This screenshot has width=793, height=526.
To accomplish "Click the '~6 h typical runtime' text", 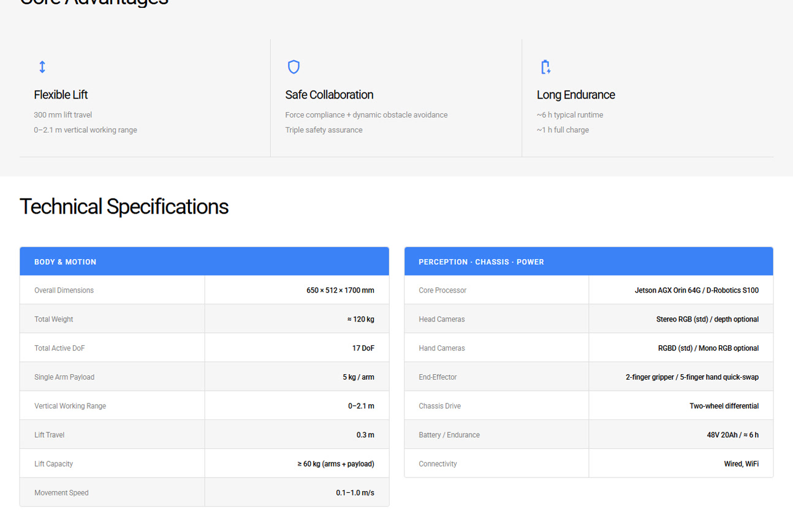I will pos(570,115).
